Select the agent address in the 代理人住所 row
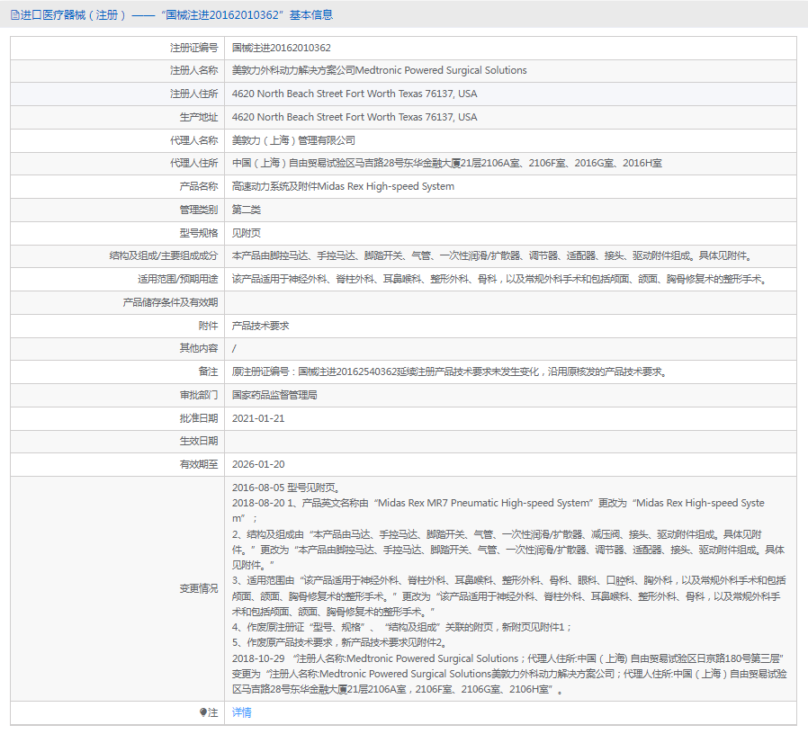808x734 pixels. coord(447,164)
